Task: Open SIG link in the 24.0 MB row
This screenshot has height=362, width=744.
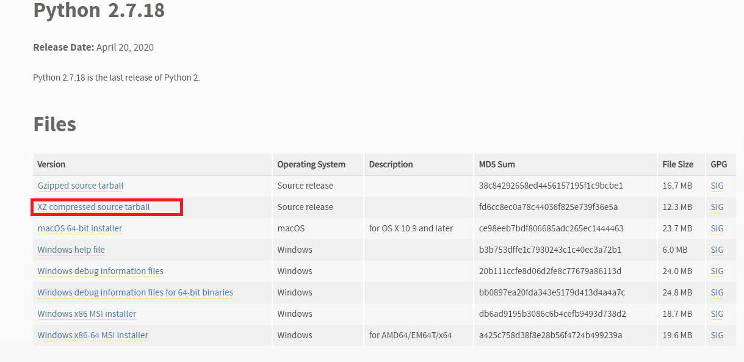Action: coord(717,271)
